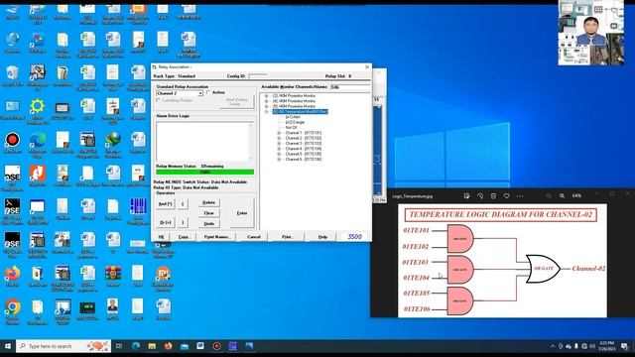Switch to Word from the taskbar
The width and height of the screenshot is (635, 357).
pyautogui.click(x=200, y=346)
